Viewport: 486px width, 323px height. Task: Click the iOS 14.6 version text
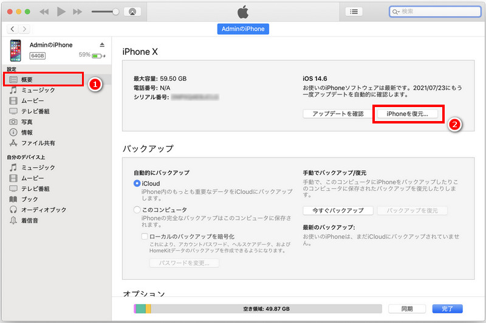[x=315, y=79]
